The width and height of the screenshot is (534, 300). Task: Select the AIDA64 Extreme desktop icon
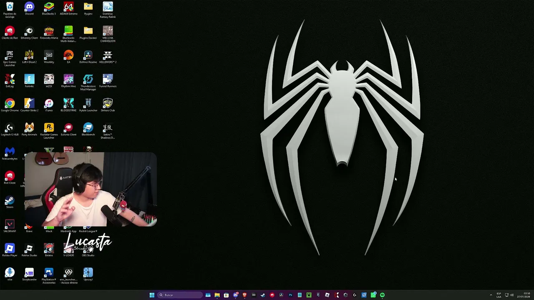pos(68,9)
